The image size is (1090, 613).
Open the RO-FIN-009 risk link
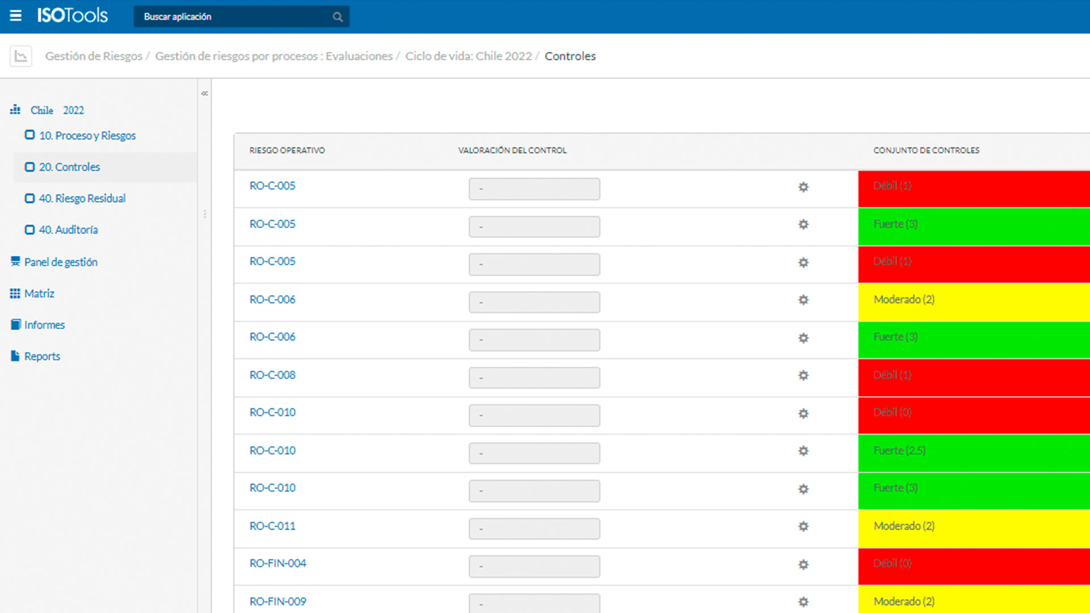click(278, 601)
